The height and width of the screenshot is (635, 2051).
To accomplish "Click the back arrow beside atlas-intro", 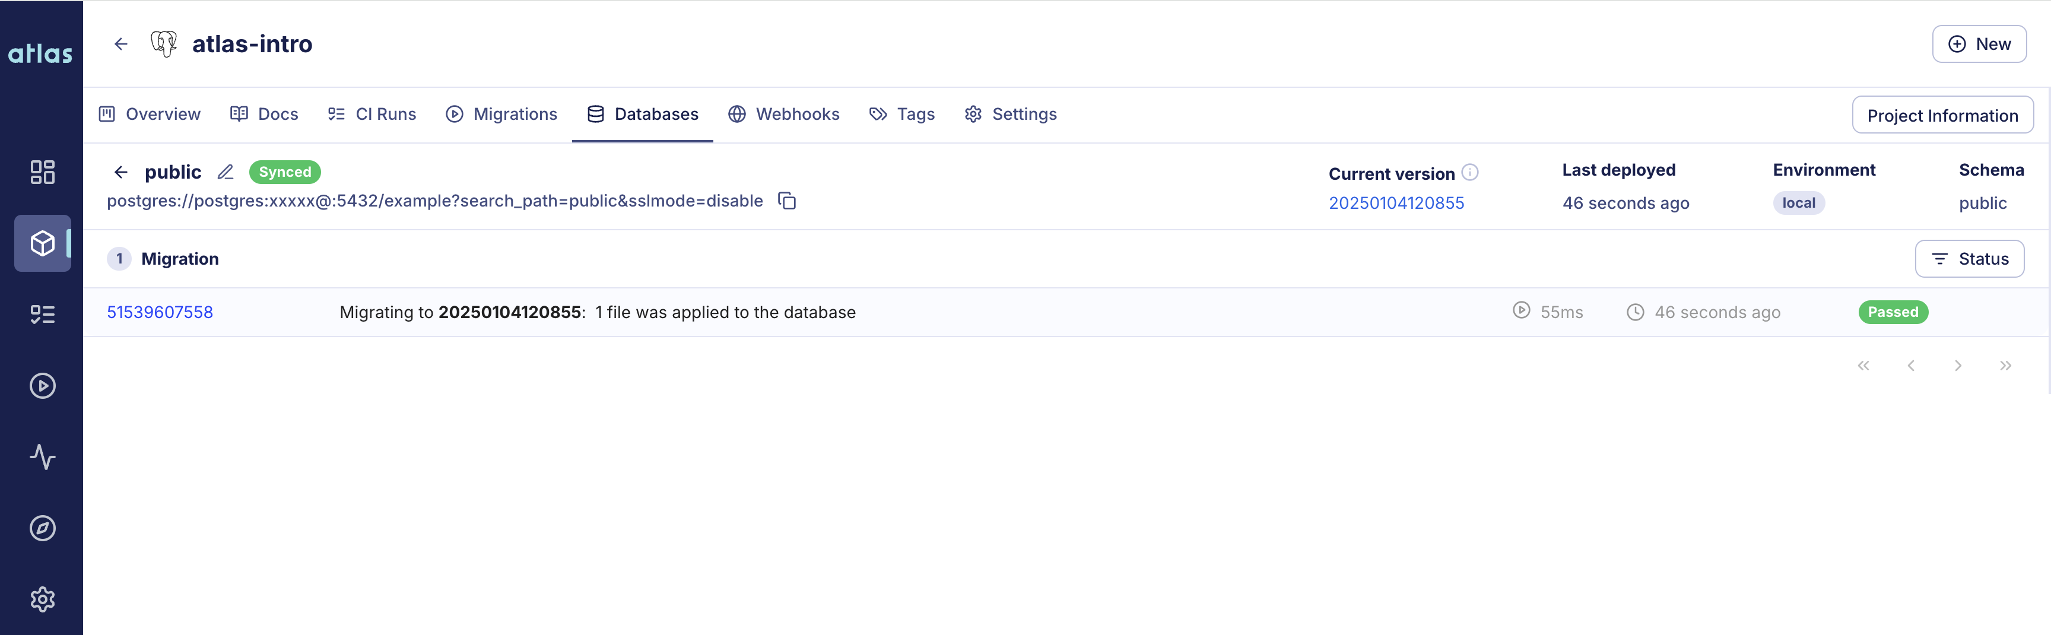I will 120,44.
